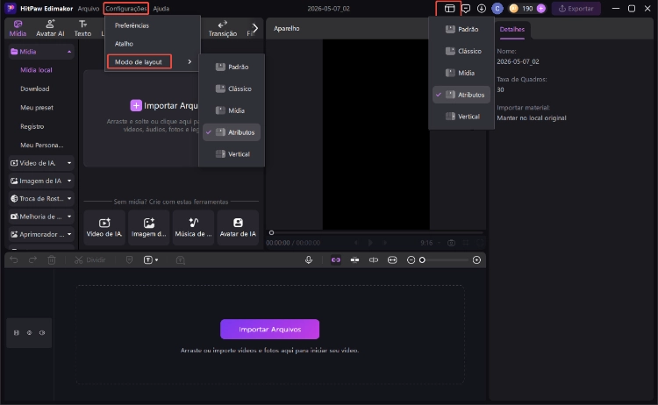Select Clássico in the Modo de layout submenu
The image size is (658, 405).
point(232,89)
